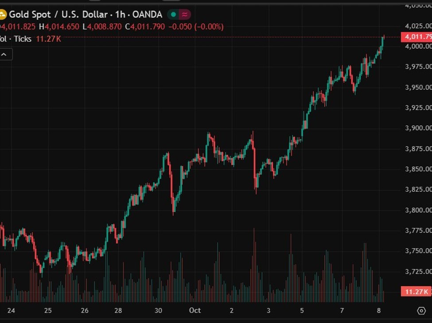This screenshot has width=432, height=323.
Task: Click the green market status dot
Action: [173, 15]
